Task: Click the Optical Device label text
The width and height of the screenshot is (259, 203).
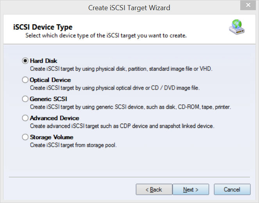Action: point(50,80)
